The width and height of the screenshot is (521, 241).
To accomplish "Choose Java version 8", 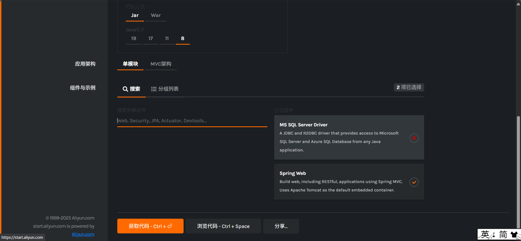I will (183, 38).
